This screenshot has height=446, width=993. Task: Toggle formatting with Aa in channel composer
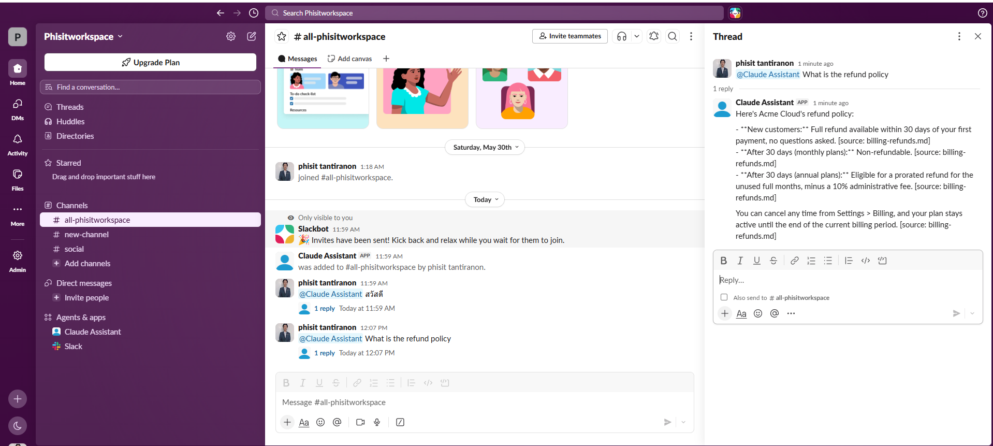tap(304, 422)
